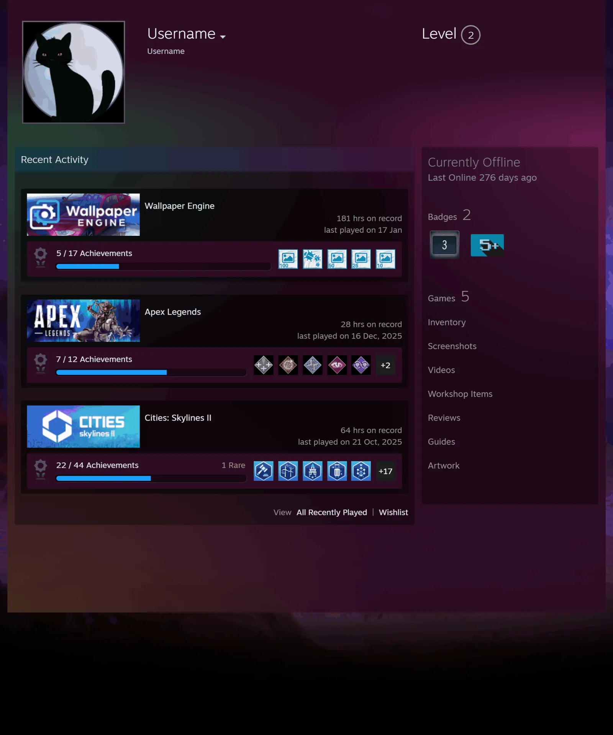Click the Apex Legends title link
Viewport: 613px width, 735px height.
coord(172,312)
